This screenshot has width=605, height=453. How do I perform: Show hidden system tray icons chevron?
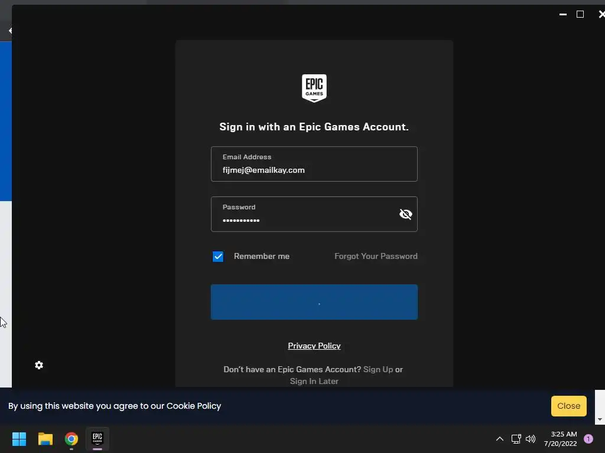[x=500, y=439]
